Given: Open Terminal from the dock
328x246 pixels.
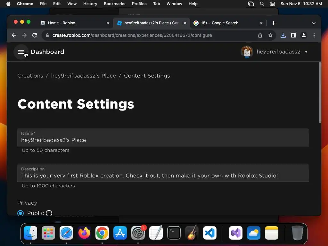Looking at the screenshot, I should (x=174, y=233).
